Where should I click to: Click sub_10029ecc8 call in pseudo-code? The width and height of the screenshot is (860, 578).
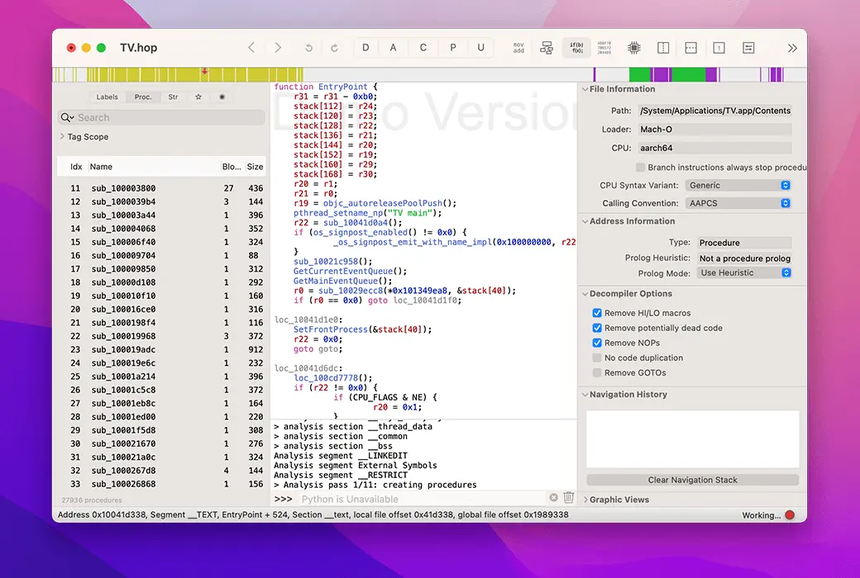[x=351, y=291]
